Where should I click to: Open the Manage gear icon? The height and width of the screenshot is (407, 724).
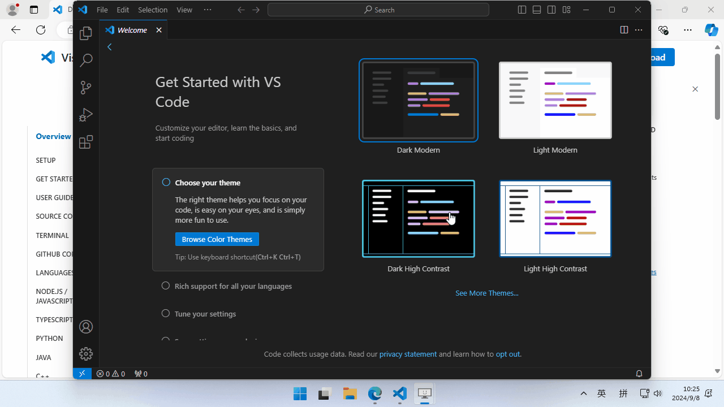(x=85, y=354)
